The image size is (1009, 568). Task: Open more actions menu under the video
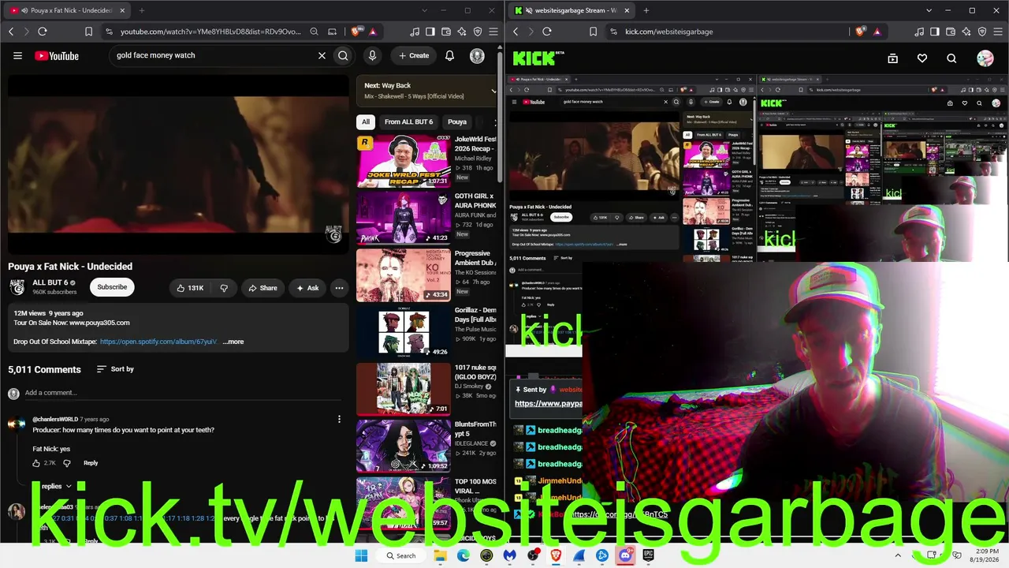coord(339,288)
